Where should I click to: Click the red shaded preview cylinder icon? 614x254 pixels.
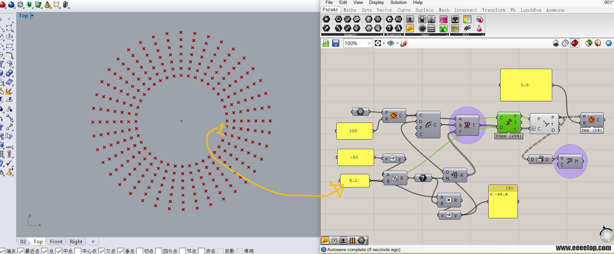[575, 43]
